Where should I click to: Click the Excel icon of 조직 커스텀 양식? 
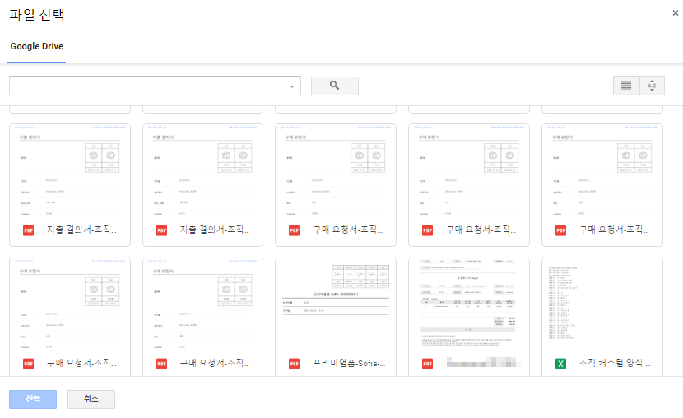560,364
